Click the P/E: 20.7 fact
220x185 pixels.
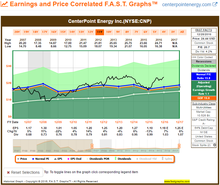point(204,47)
